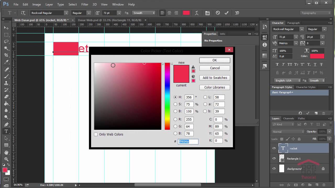Open the Smooth anti-aliasing dropdown in options bar
The image size is (335, 188).
point(143,13)
